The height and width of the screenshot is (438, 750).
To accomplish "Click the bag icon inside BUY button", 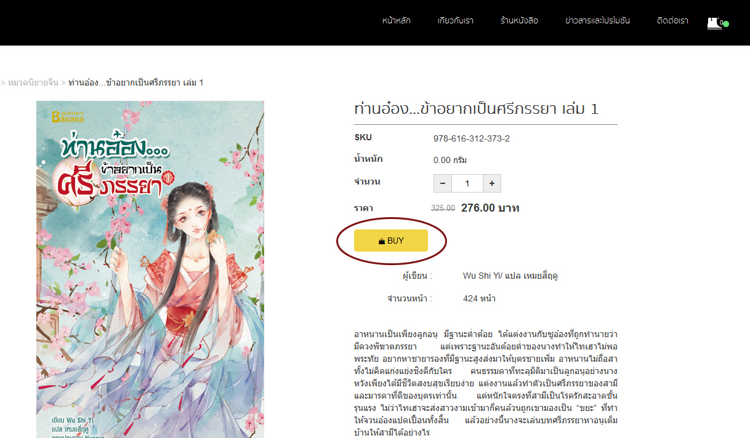I will click(382, 241).
